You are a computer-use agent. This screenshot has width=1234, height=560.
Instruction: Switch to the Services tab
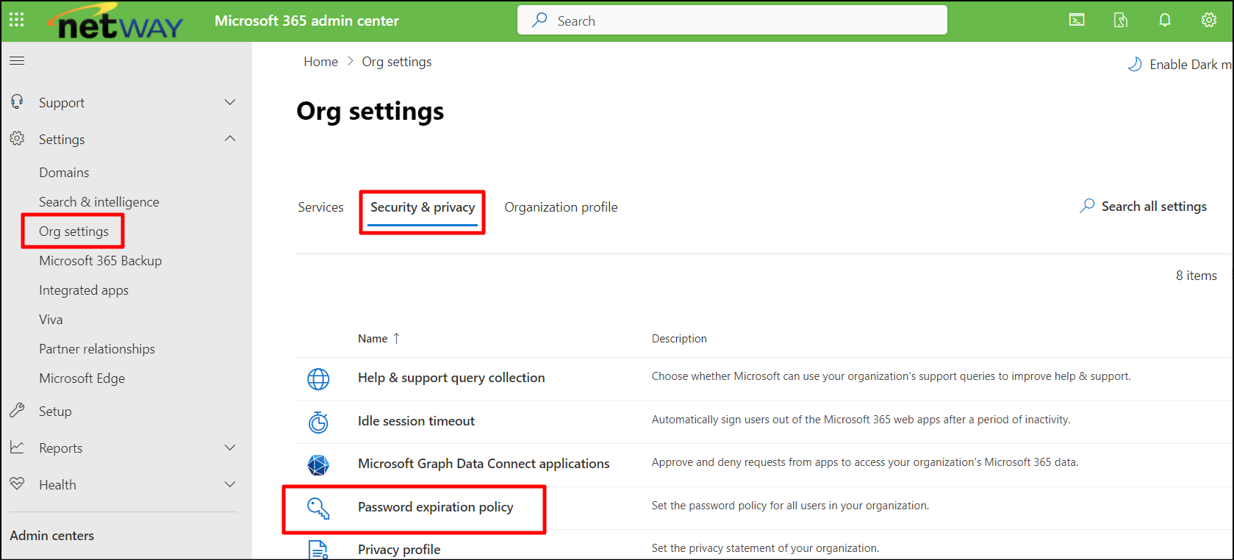(320, 207)
